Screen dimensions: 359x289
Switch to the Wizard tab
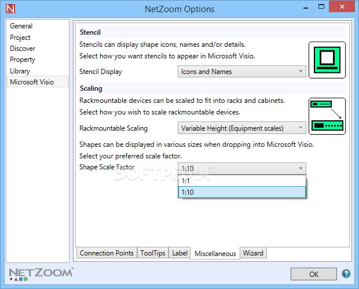(253, 253)
